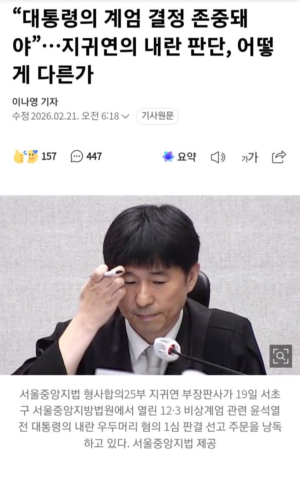
Task: Expand the edited date chevron
Action: click(125, 117)
